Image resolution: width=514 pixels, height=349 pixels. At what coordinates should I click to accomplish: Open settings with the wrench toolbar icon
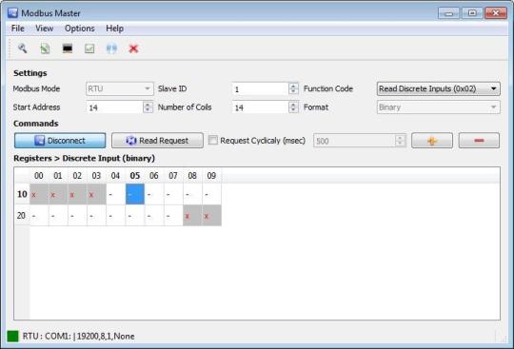tap(22, 48)
